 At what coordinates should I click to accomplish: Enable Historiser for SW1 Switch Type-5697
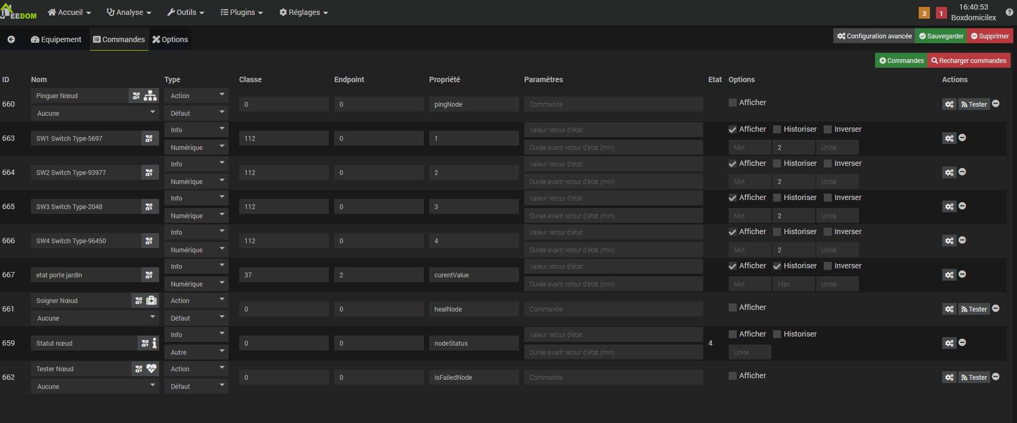tap(777, 130)
